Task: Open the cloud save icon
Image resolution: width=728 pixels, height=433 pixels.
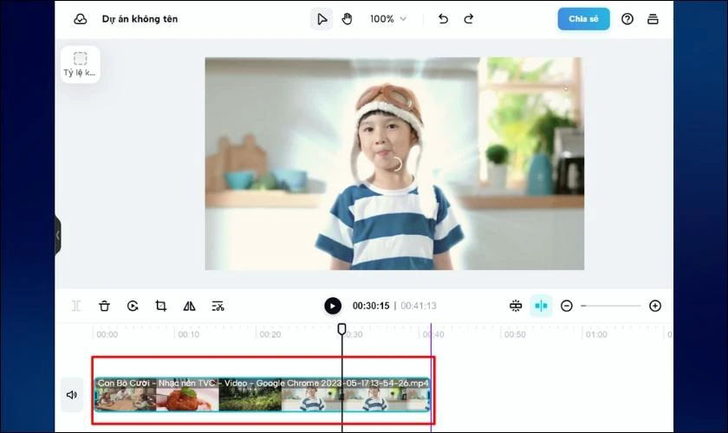Action: tap(81, 19)
